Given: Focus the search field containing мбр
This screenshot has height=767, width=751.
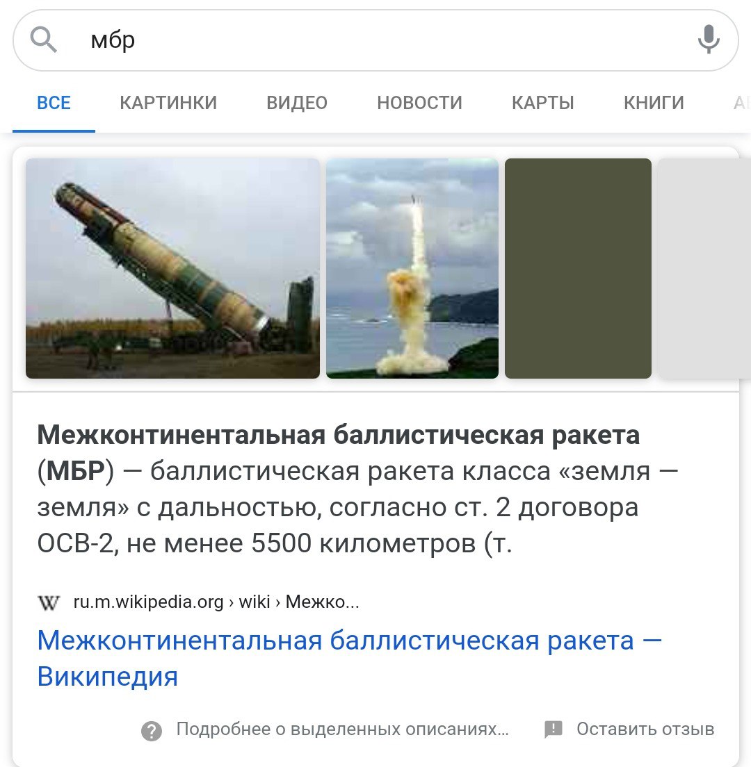Looking at the screenshot, I should (375, 40).
